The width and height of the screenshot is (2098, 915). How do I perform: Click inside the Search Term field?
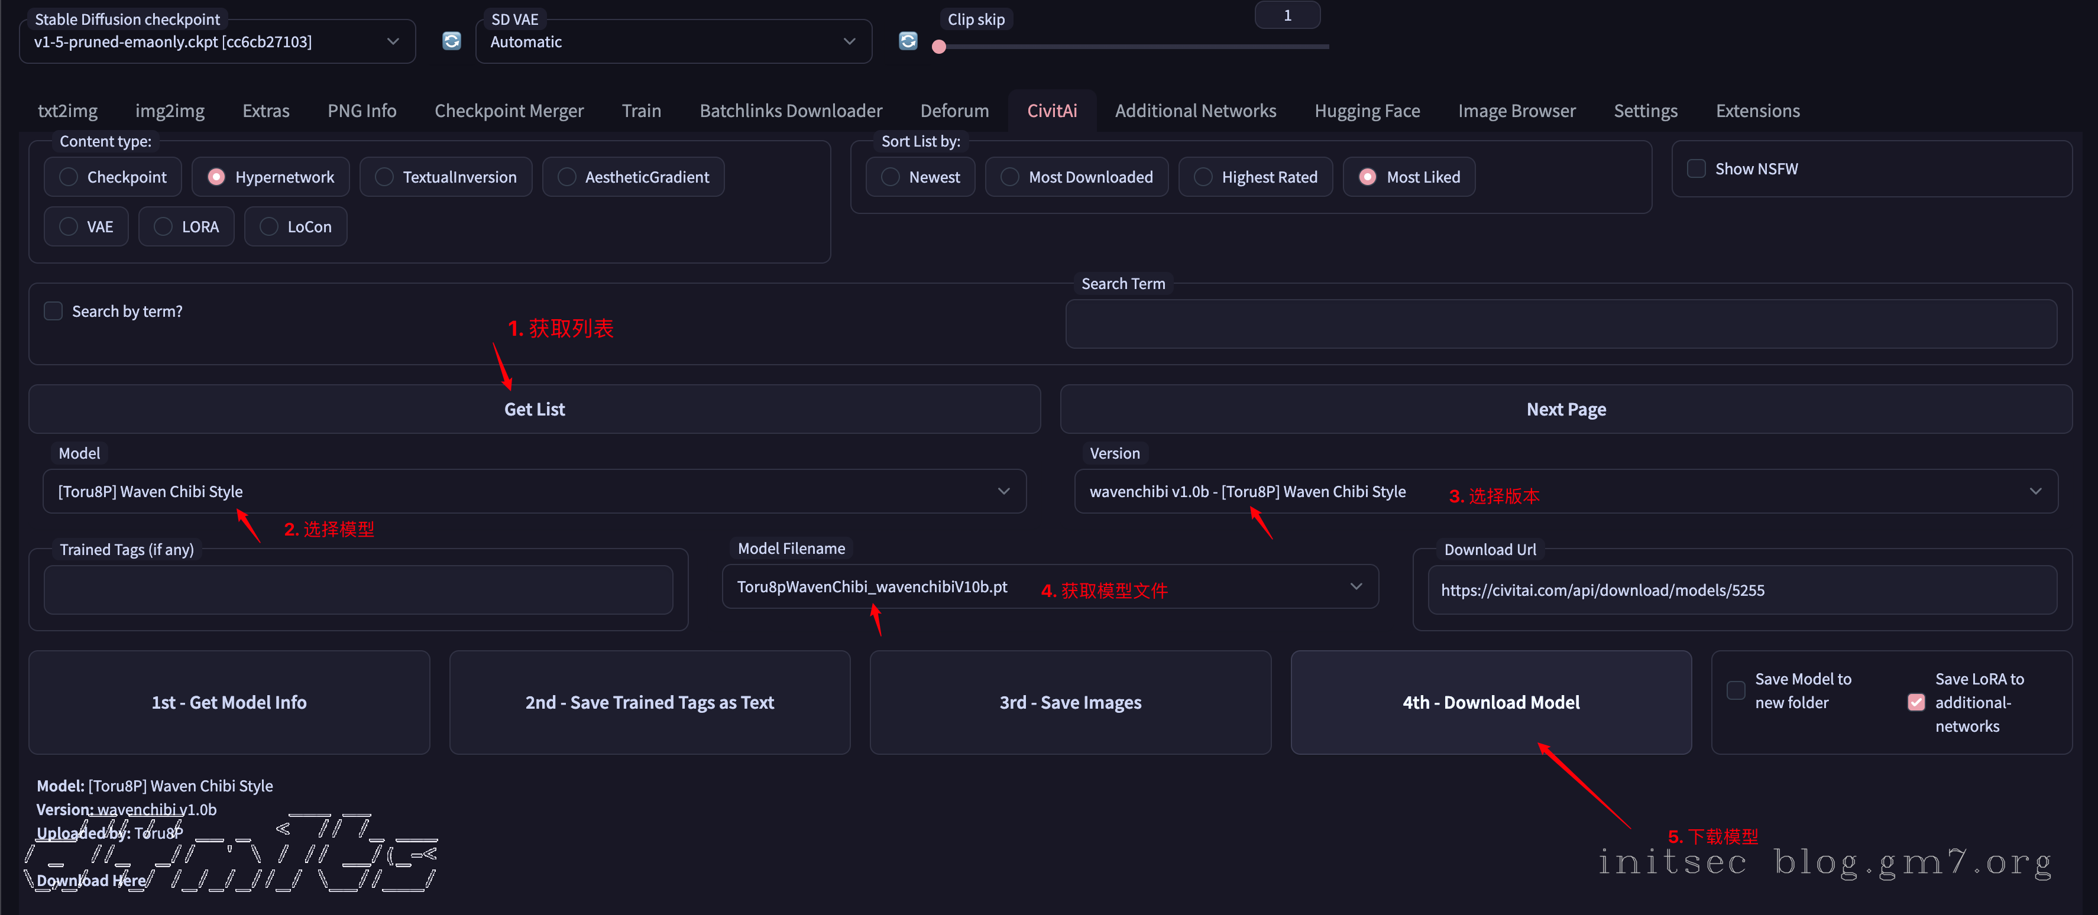(x=1560, y=324)
